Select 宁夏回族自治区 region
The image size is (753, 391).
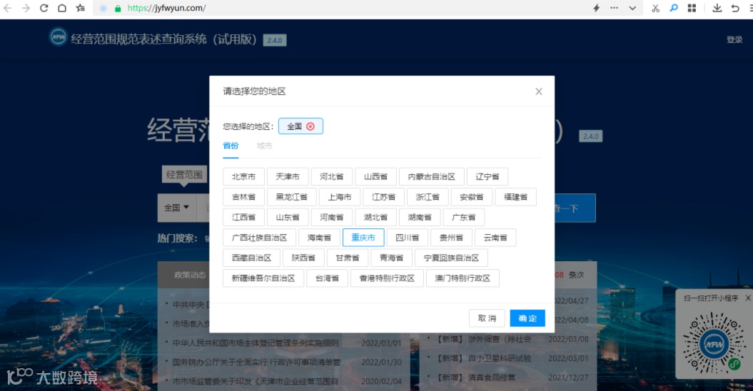coord(451,258)
